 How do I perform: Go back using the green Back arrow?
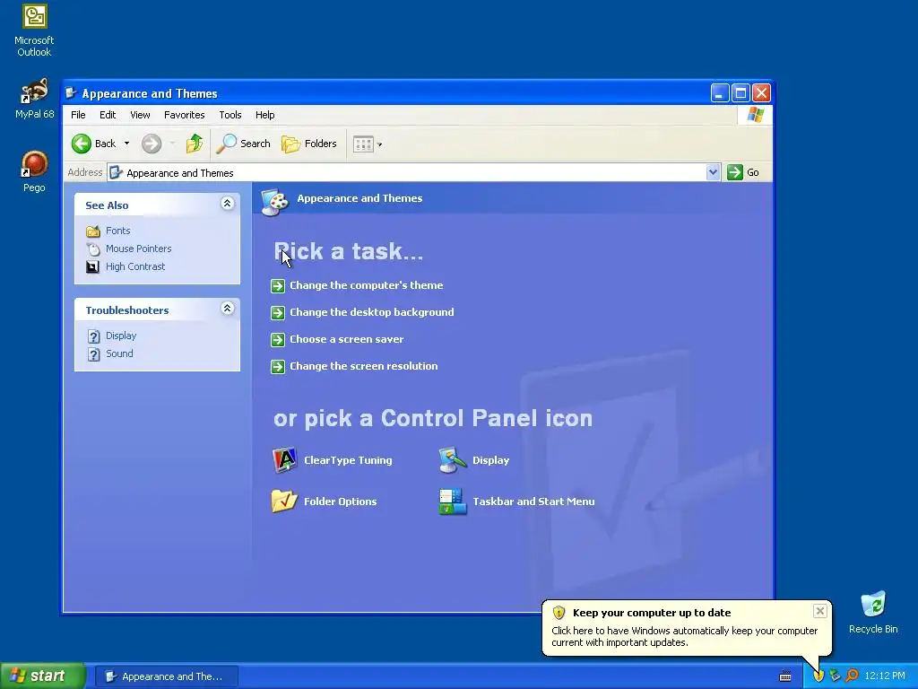point(82,144)
